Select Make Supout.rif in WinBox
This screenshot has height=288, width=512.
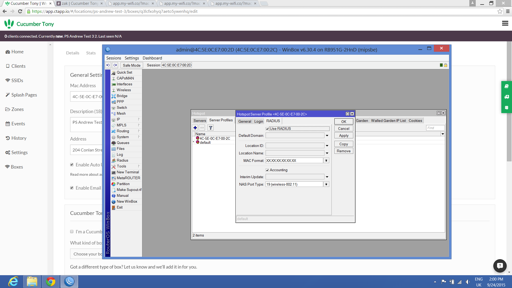point(129,190)
